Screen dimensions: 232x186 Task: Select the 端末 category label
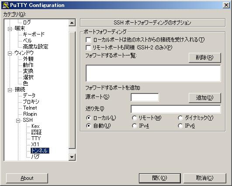[20, 28]
